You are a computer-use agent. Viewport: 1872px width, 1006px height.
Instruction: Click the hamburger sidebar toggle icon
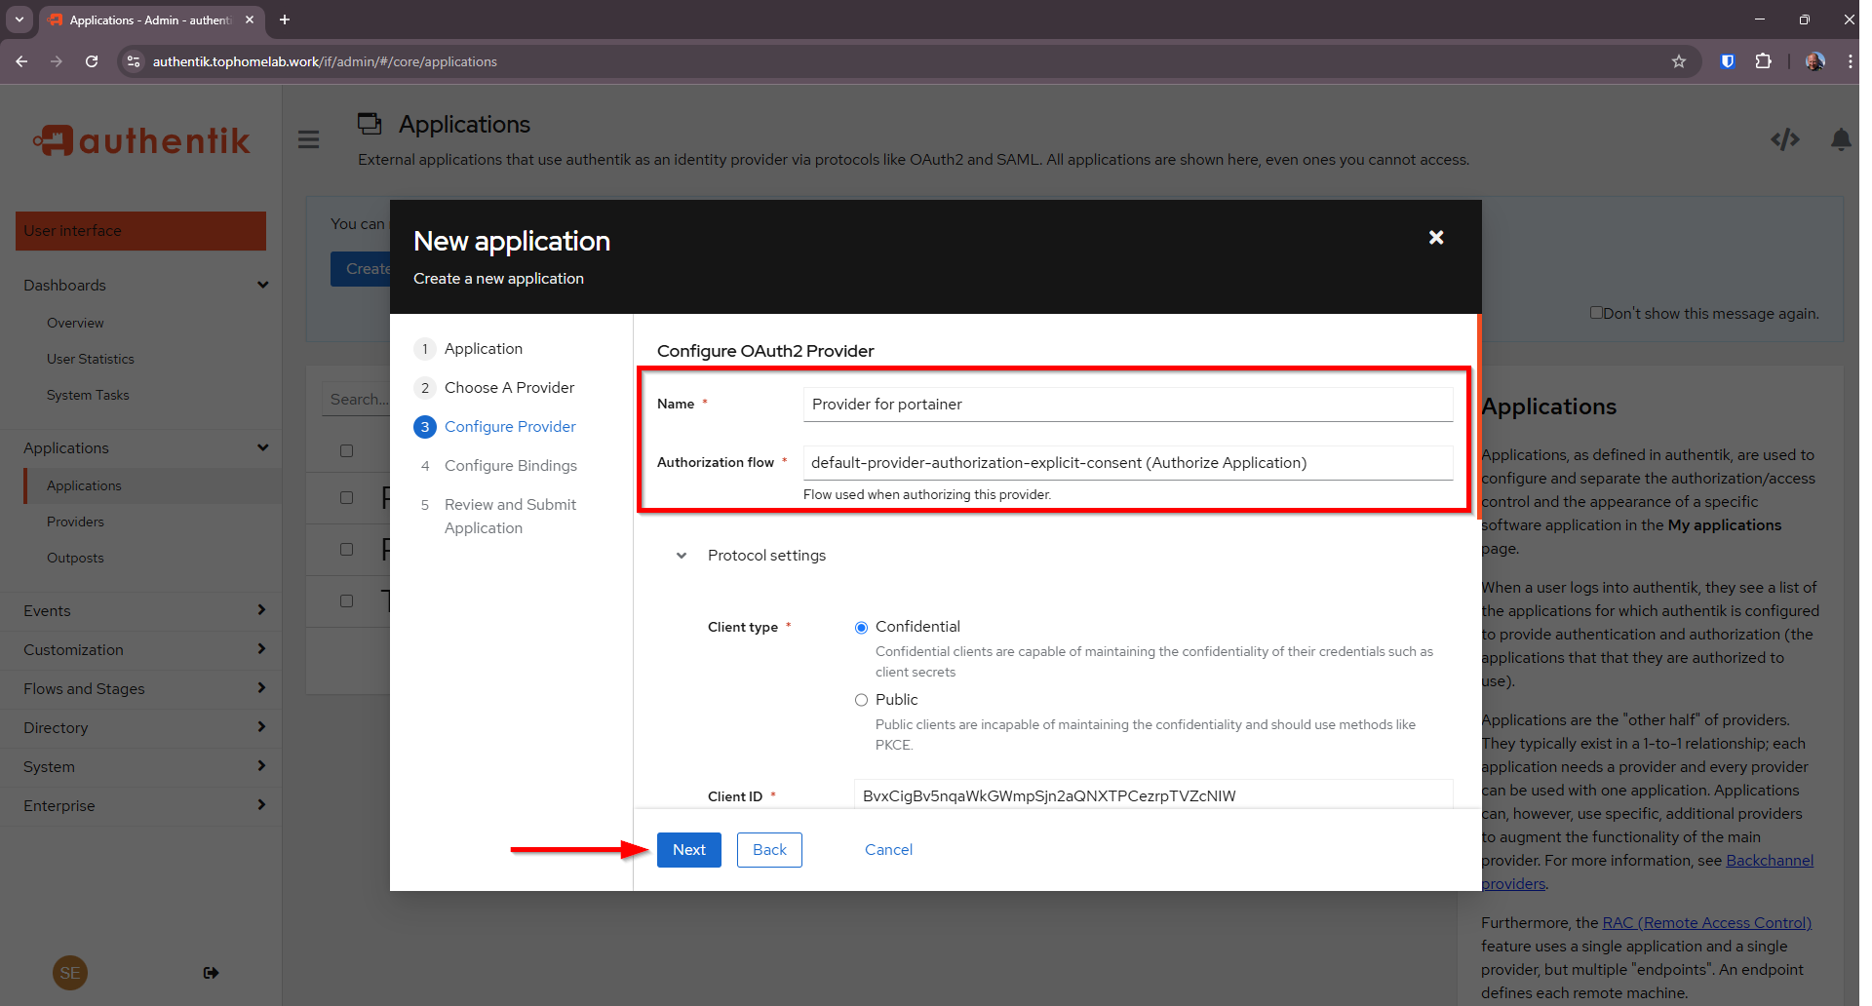[x=308, y=139]
